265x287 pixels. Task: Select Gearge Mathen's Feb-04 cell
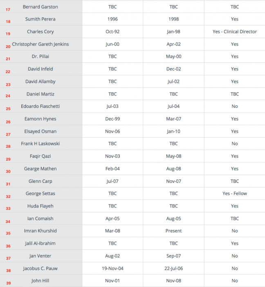click(x=112, y=169)
